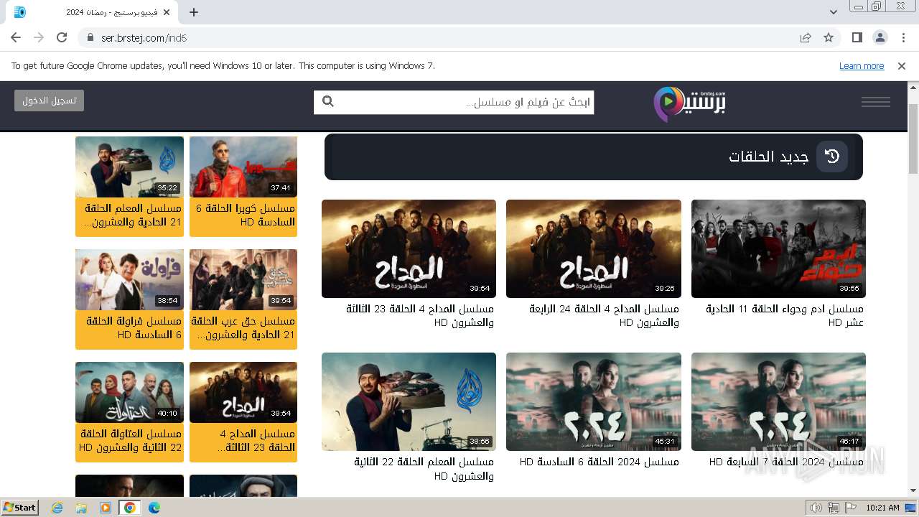Screen dimensions: 919x517
Task: Expand the tab search chevron
Action: pyautogui.click(x=834, y=12)
